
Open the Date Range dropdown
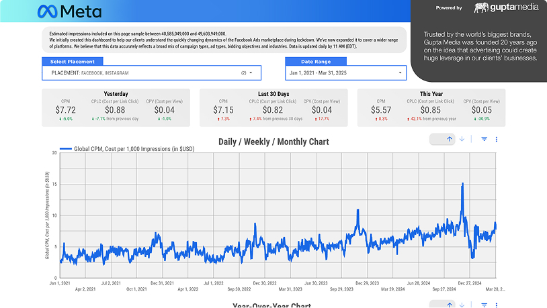[x=345, y=73]
